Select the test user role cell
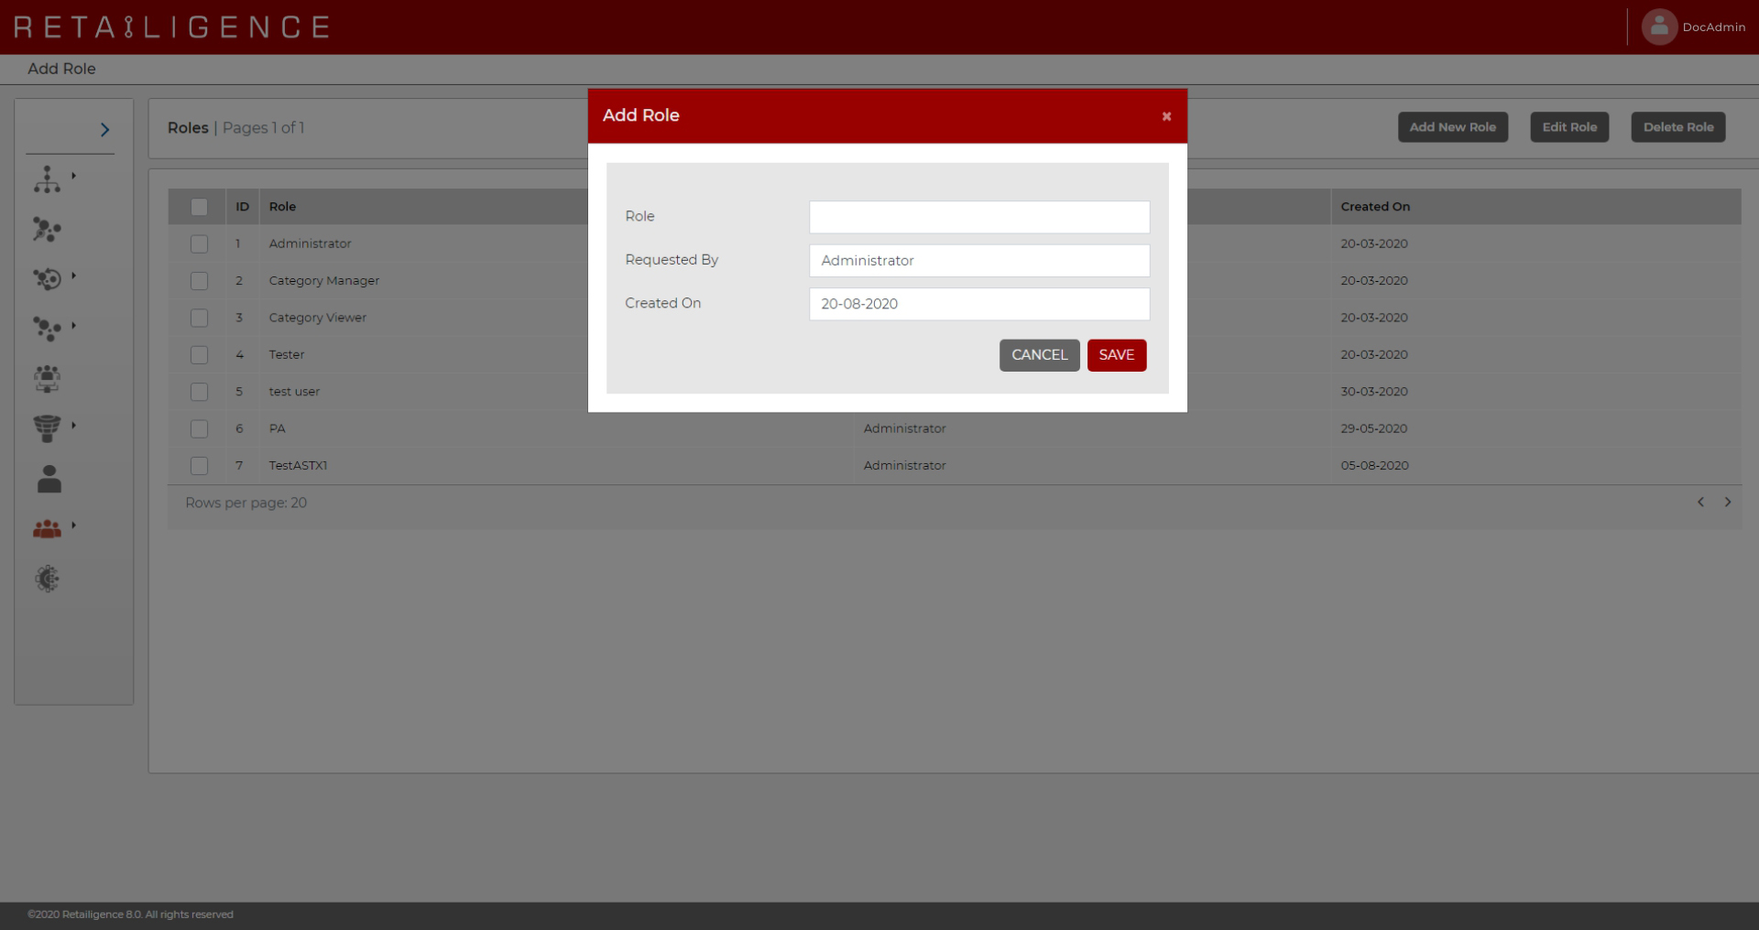1759x930 pixels. (x=294, y=392)
